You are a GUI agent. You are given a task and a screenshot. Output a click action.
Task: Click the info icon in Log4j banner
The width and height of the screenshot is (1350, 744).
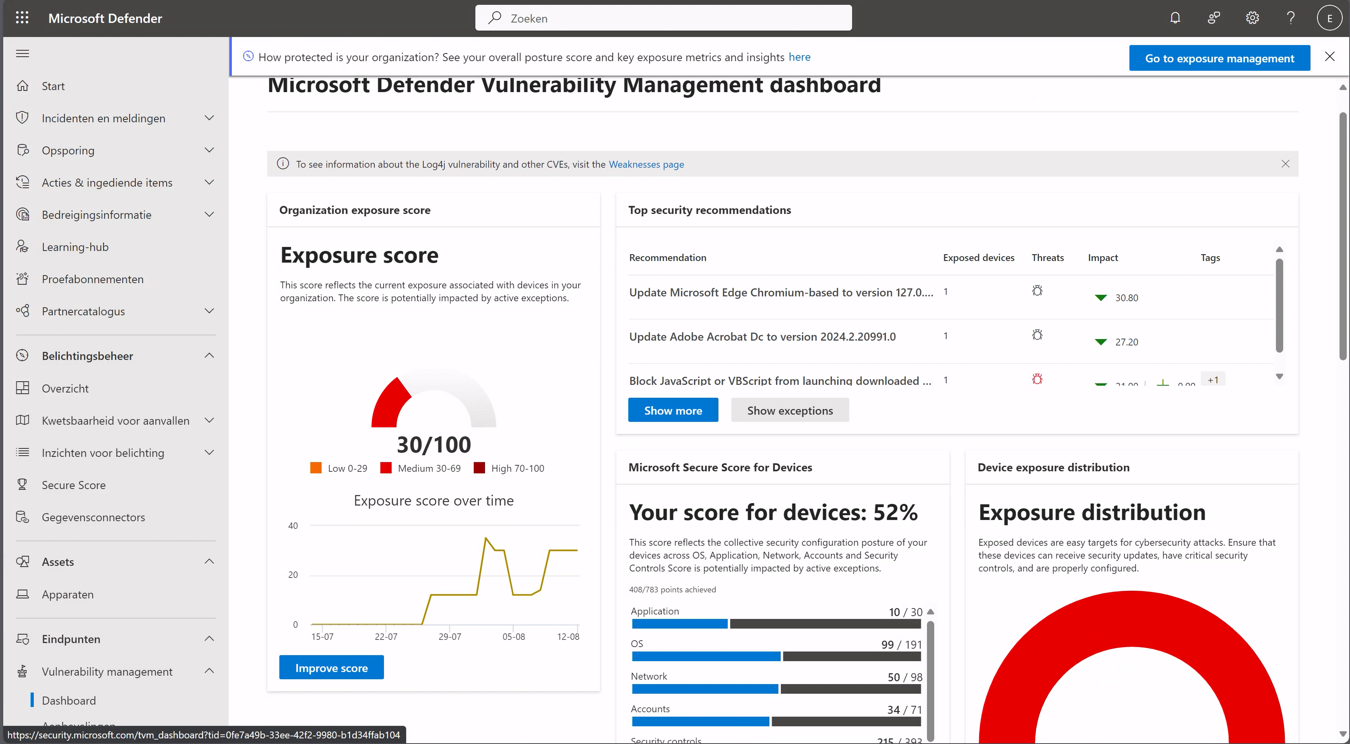click(x=283, y=164)
